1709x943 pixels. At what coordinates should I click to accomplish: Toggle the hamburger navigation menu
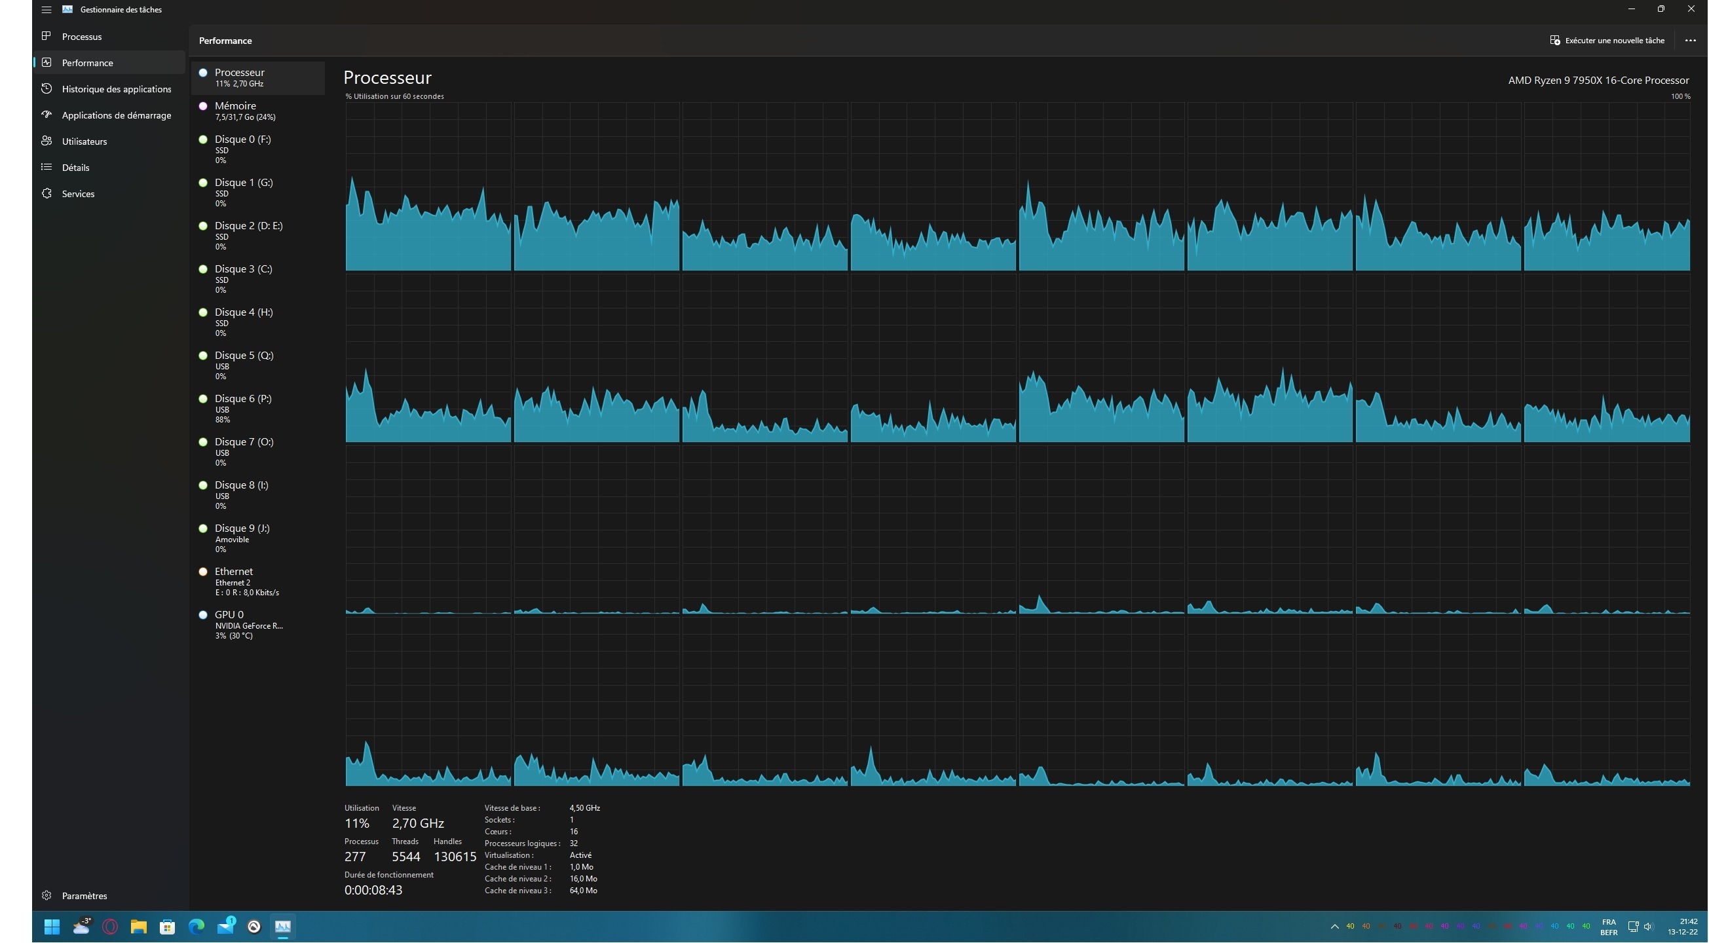pos(46,9)
